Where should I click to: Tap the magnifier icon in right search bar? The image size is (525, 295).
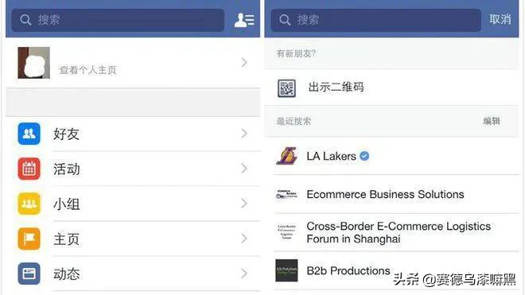(285, 20)
